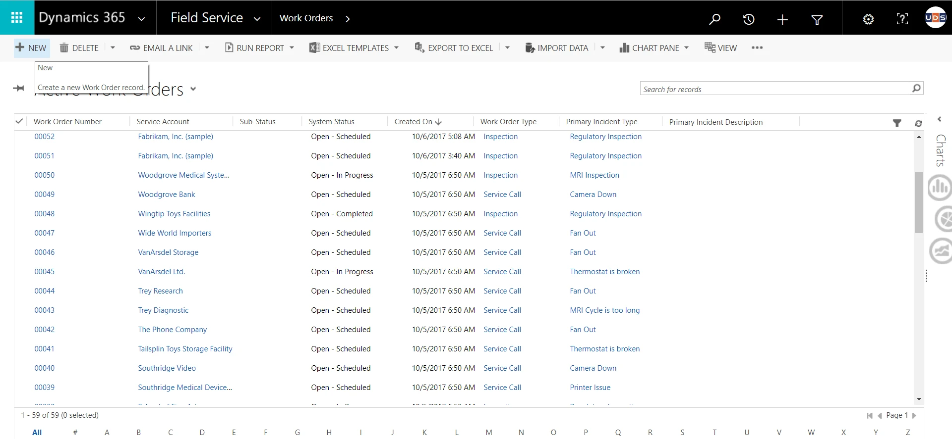
Task: Click search magnifier in records search box
Action: pyautogui.click(x=916, y=88)
